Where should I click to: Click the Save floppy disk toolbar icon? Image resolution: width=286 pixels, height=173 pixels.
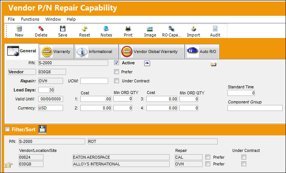tap(63, 29)
